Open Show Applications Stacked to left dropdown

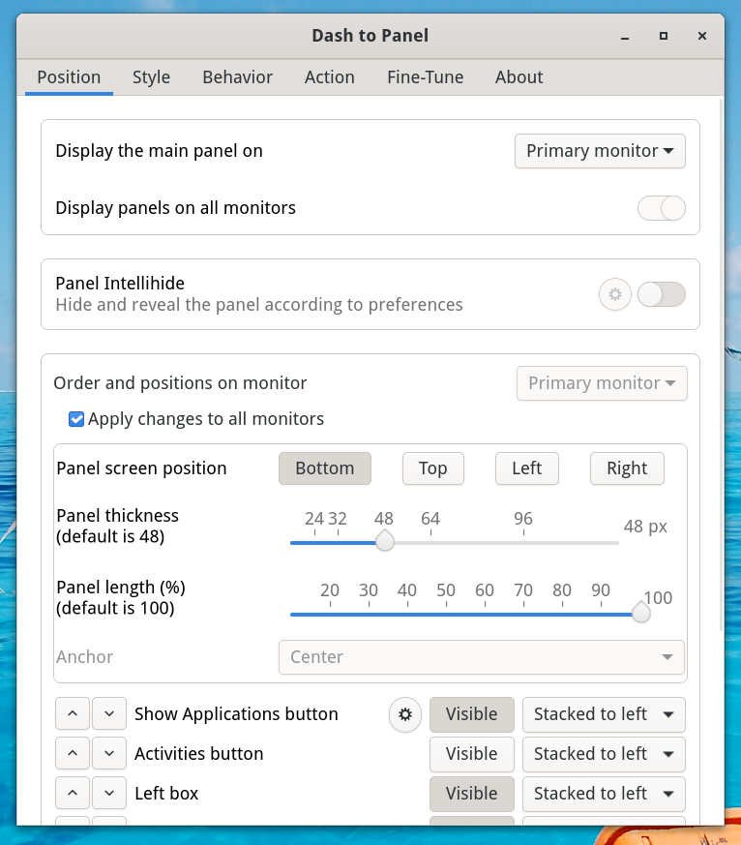point(604,714)
